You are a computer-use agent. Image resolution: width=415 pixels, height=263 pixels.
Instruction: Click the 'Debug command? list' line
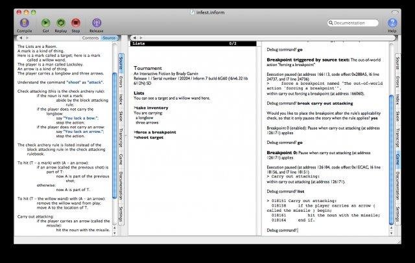285,191
